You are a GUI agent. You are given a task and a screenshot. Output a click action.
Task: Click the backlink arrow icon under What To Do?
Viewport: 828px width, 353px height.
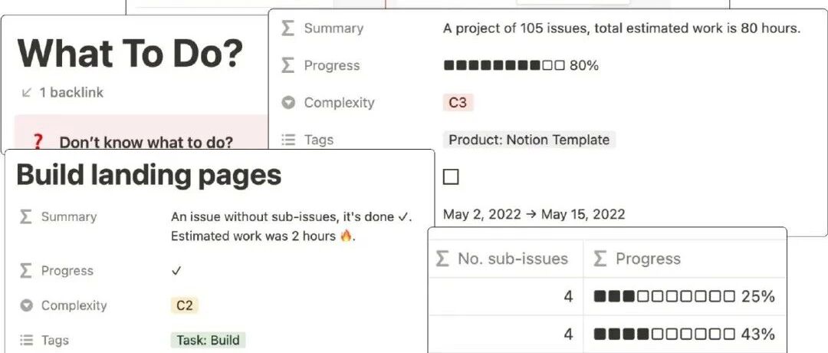point(26,93)
